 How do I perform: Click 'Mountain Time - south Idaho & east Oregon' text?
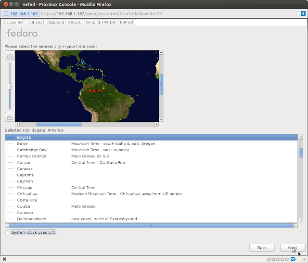tap(113, 143)
